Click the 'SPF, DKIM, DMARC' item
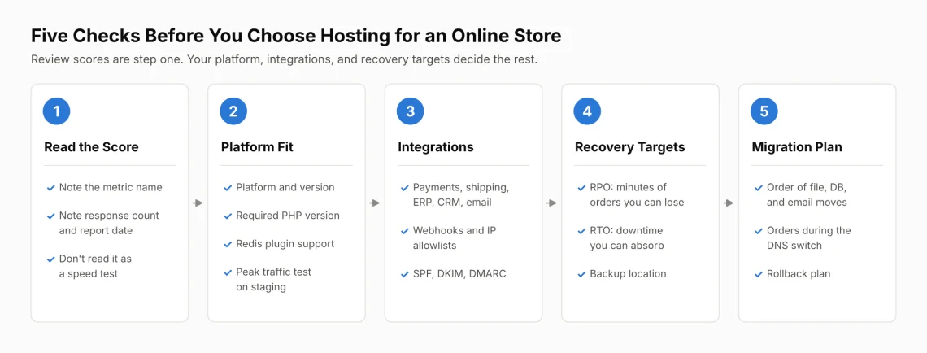This screenshot has height=353, width=927. tap(459, 274)
